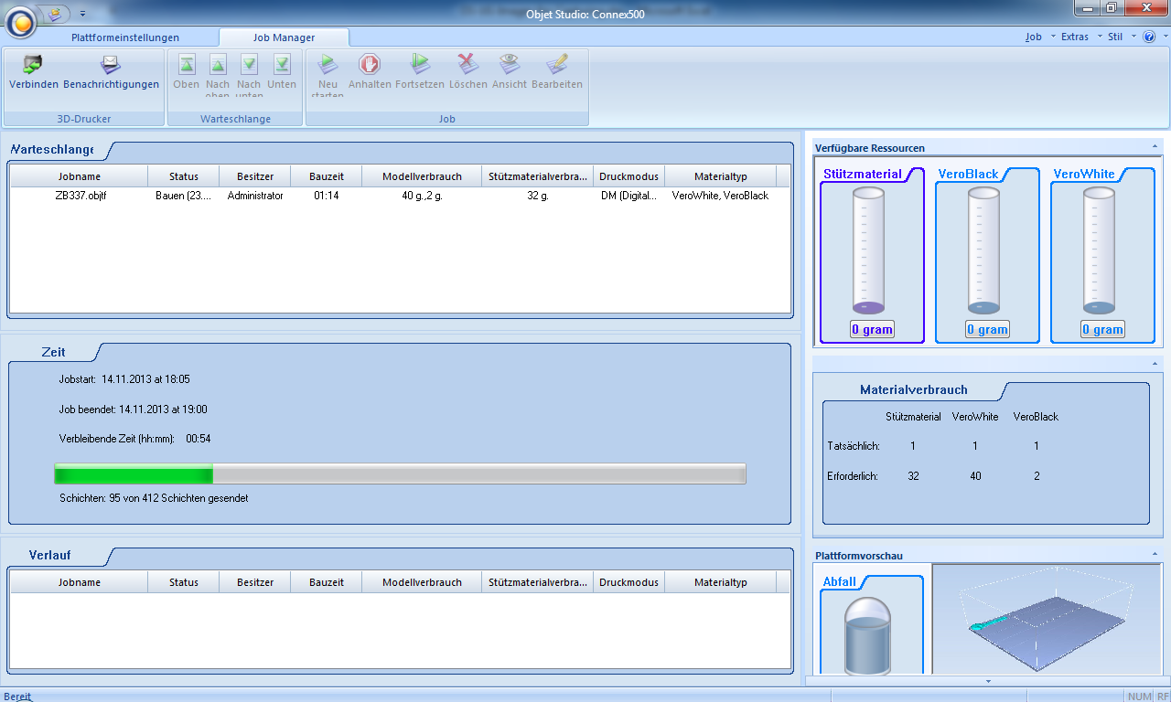Click the Bereit status bar text
This screenshot has height=702, width=1171.
point(17,696)
